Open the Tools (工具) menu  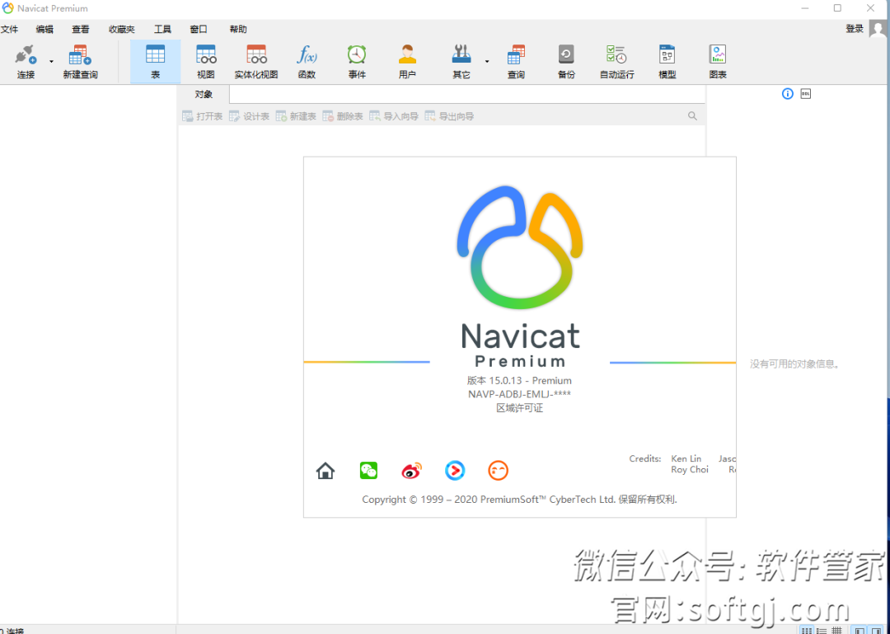click(x=162, y=29)
